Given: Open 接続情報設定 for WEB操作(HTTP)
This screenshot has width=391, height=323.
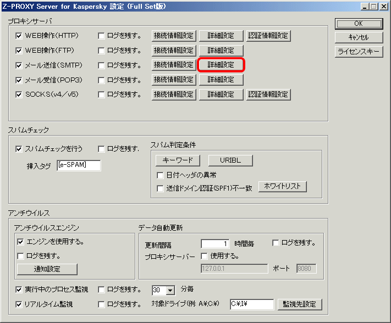Looking at the screenshot, I should [174, 36].
